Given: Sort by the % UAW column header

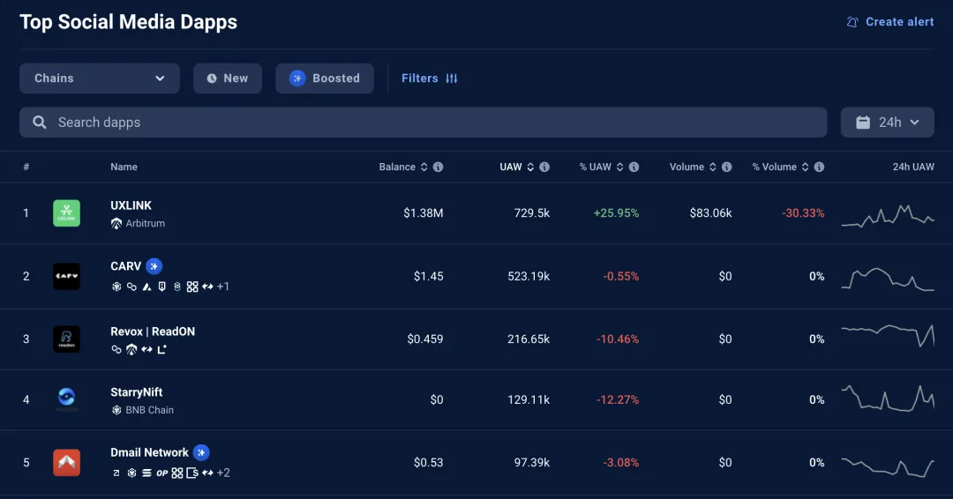Looking at the screenshot, I should coord(595,168).
